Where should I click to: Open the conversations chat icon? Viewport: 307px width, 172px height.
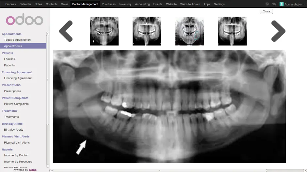coord(274,4)
